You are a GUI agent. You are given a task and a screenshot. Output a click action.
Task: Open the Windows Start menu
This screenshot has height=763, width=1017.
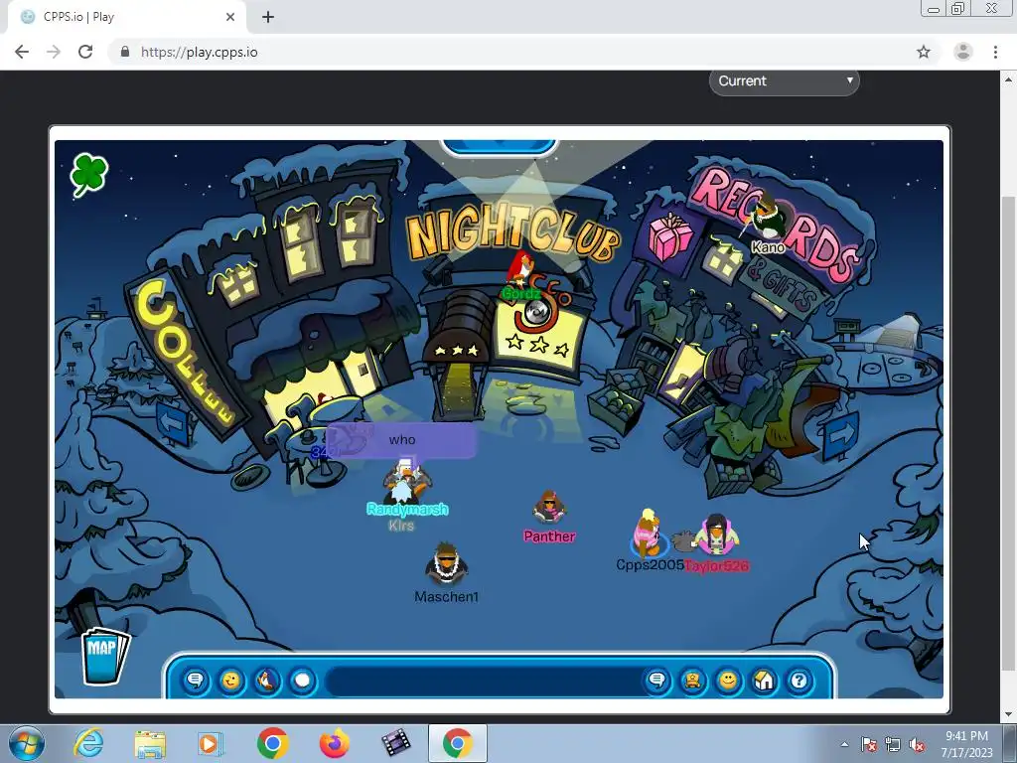(x=27, y=743)
